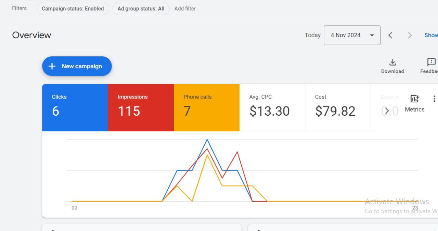Open the Campaign status: Enabled filter
Image resolution: width=438 pixels, height=231 pixels.
73,9
